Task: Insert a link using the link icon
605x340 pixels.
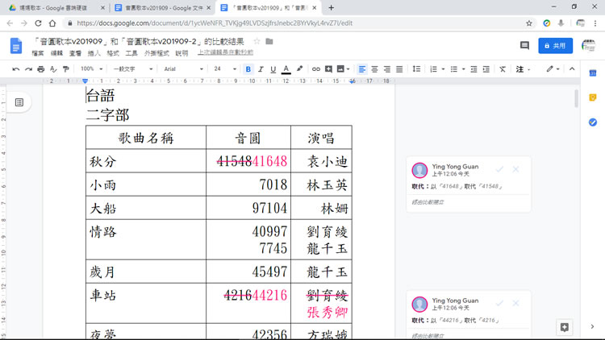Action: (x=315, y=69)
